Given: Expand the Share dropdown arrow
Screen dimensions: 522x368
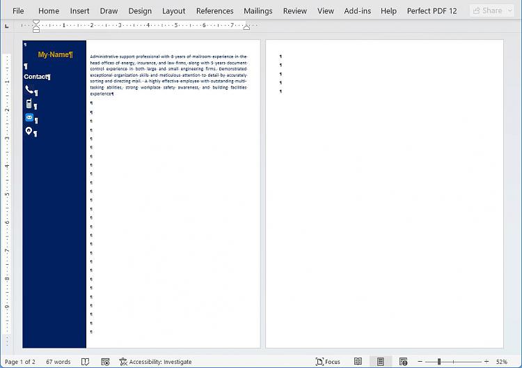Looking at the screenshot, I should coord(510,10).
